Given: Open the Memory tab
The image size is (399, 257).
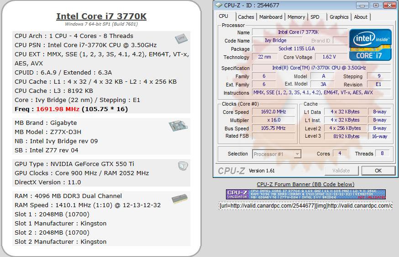Looking at the screenshot, I should (x=296, y=17).
